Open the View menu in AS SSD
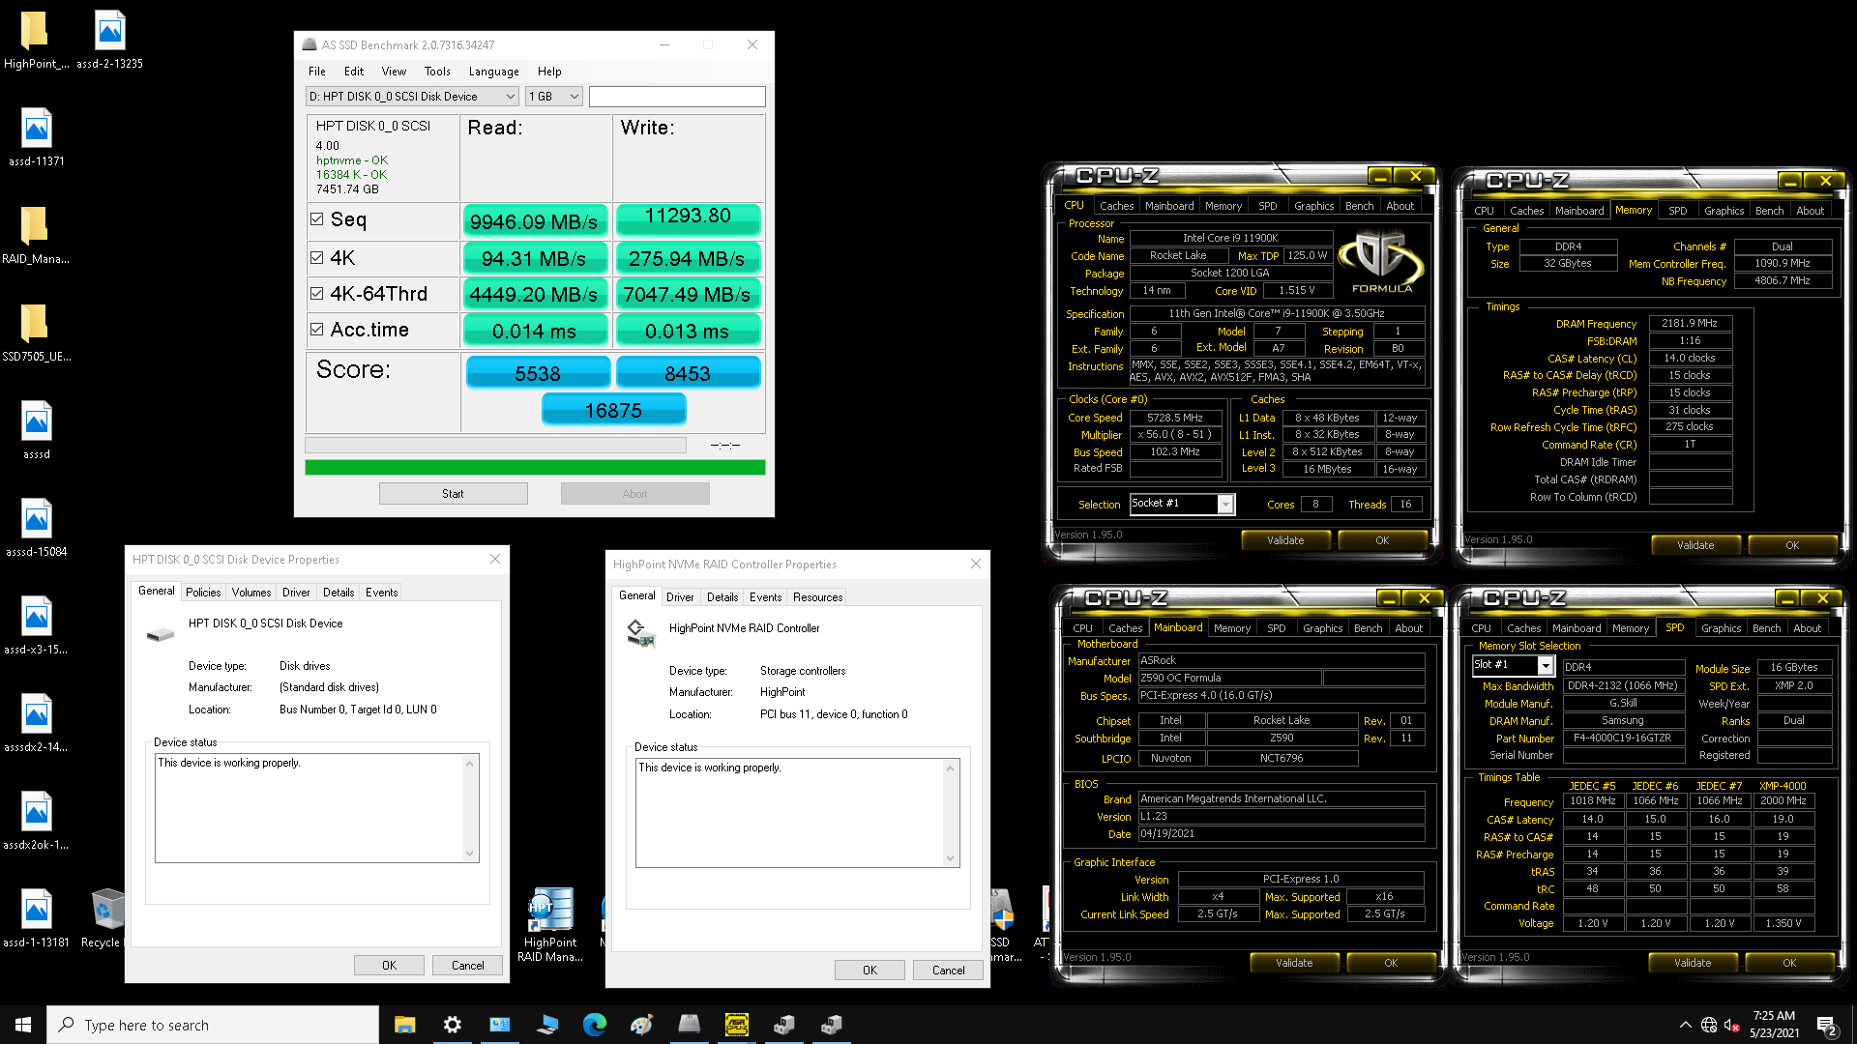The height and width of the screenshot is (1044, 1857). (394, 72)
